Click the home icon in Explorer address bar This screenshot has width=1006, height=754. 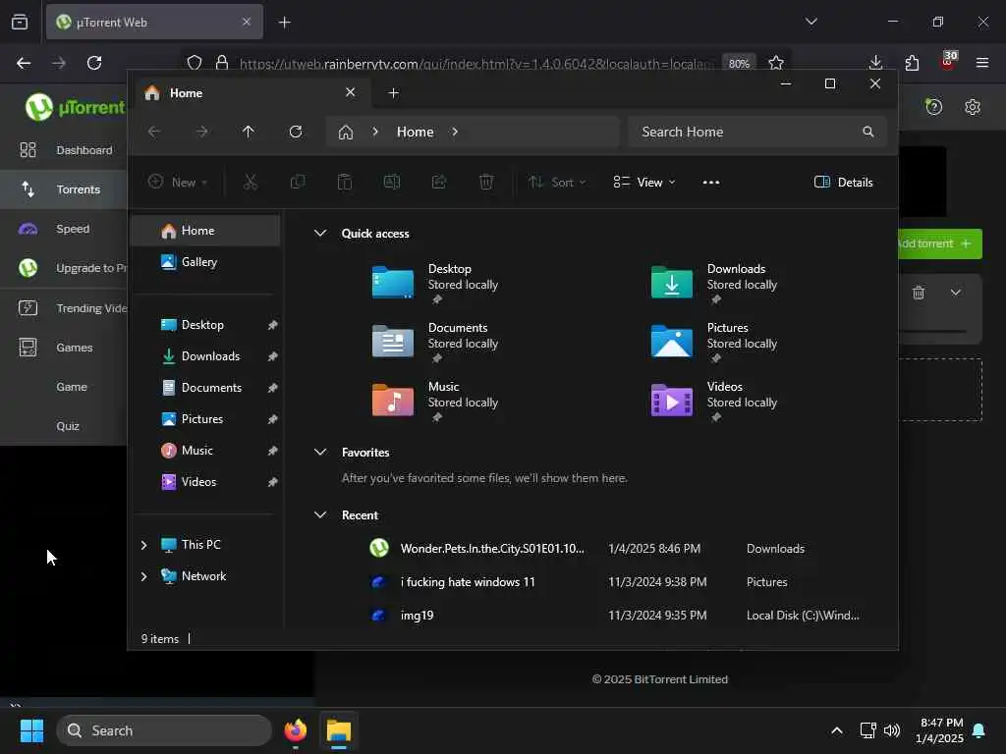[346, 133]
